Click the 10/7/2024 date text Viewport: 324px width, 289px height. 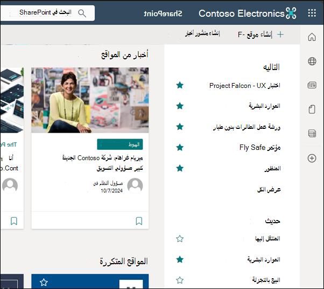[111, 191]
